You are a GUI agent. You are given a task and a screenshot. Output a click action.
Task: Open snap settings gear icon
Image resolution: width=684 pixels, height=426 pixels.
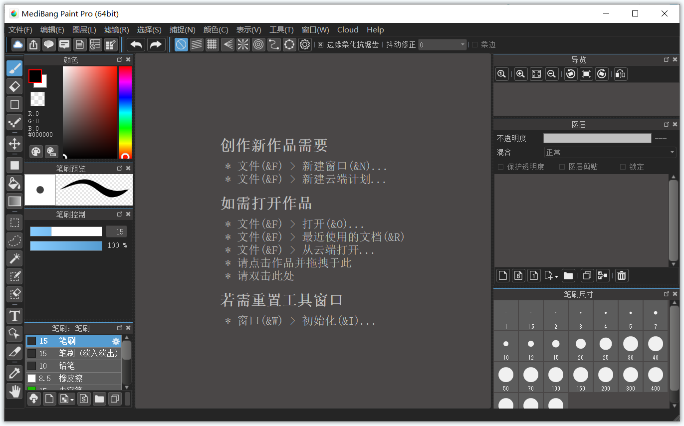[305, 44]
